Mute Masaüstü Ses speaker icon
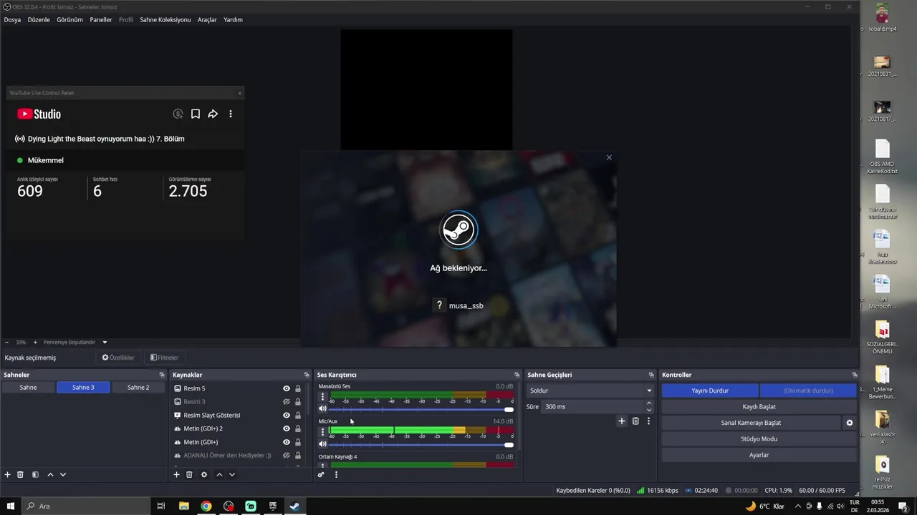 tap(322, 409)
